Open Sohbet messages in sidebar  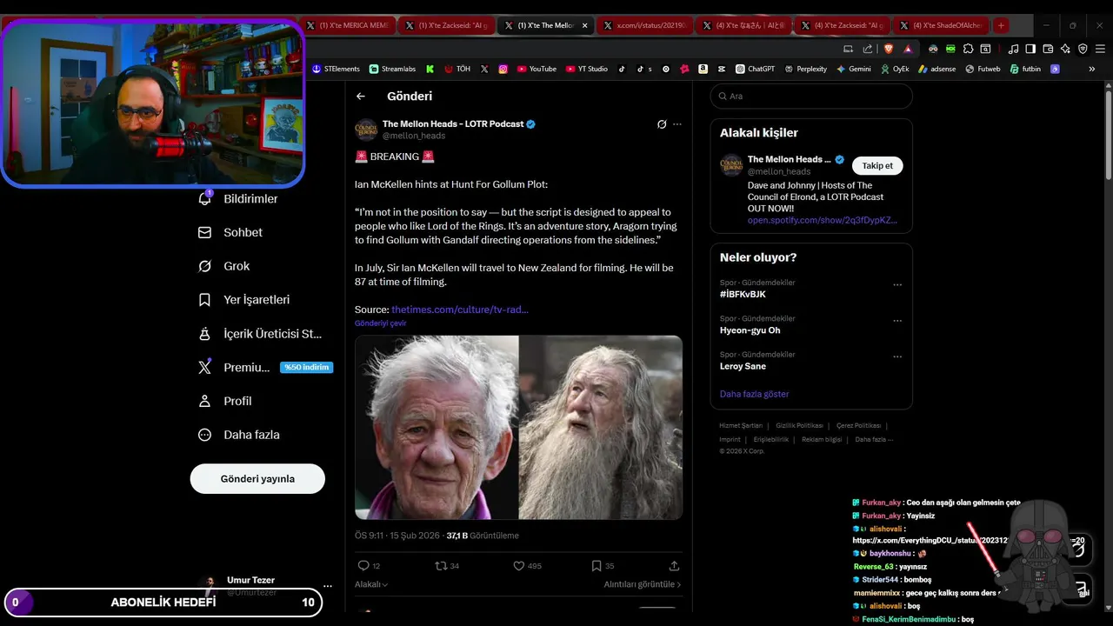[230, 233]
